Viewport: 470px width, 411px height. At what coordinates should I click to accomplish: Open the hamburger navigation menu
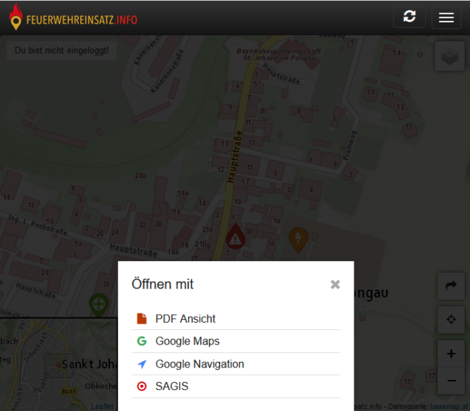click(446, 17)
